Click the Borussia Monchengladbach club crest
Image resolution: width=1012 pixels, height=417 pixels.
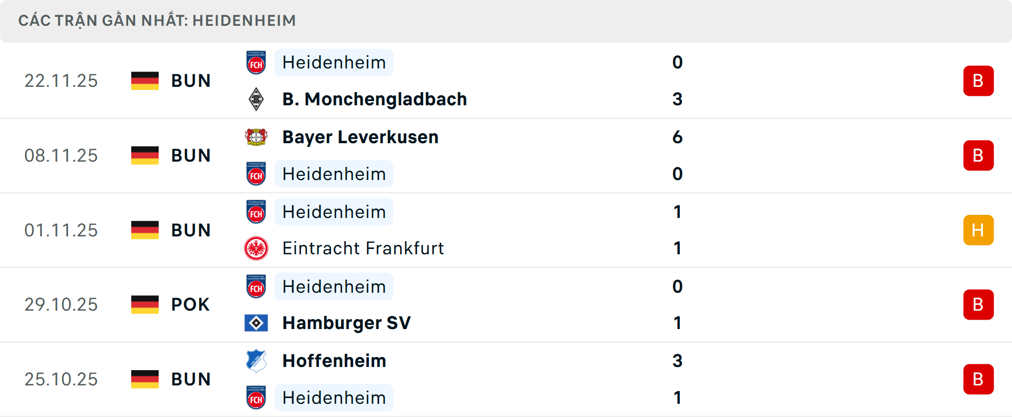click(256, 99)
